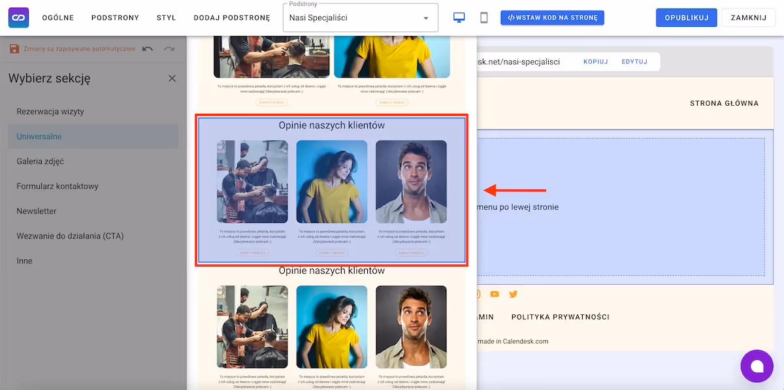Viewport: 784px width, 390px height.
Task: Close the Wybierz sekcję panel
Action: coord(172,78)
